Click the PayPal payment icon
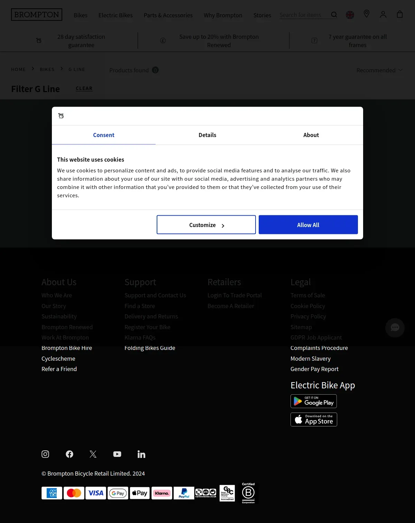This screenshot has width=415, height=523. pyautogui.click(x=184, y=493)
